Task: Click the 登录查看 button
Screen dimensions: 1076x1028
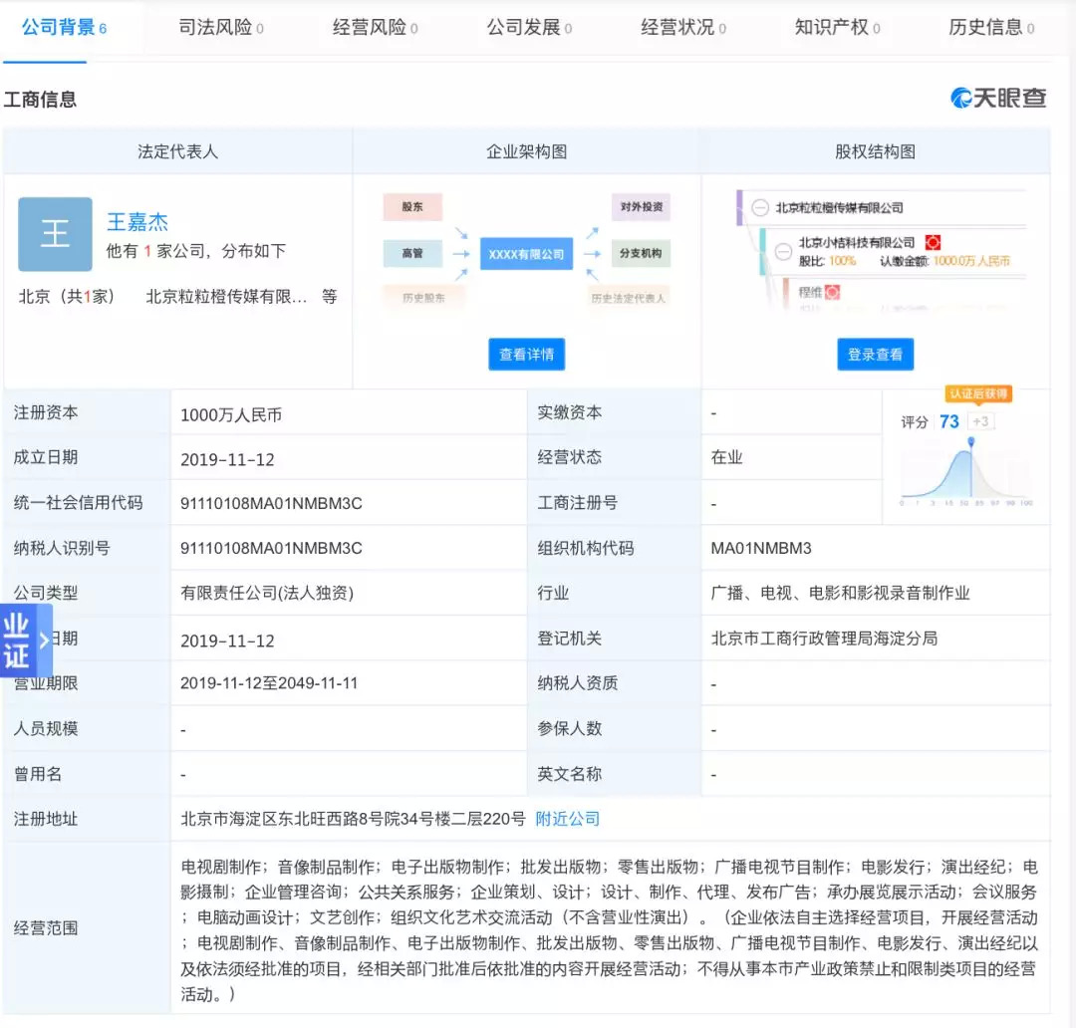Action: click(x=875, y=354)
